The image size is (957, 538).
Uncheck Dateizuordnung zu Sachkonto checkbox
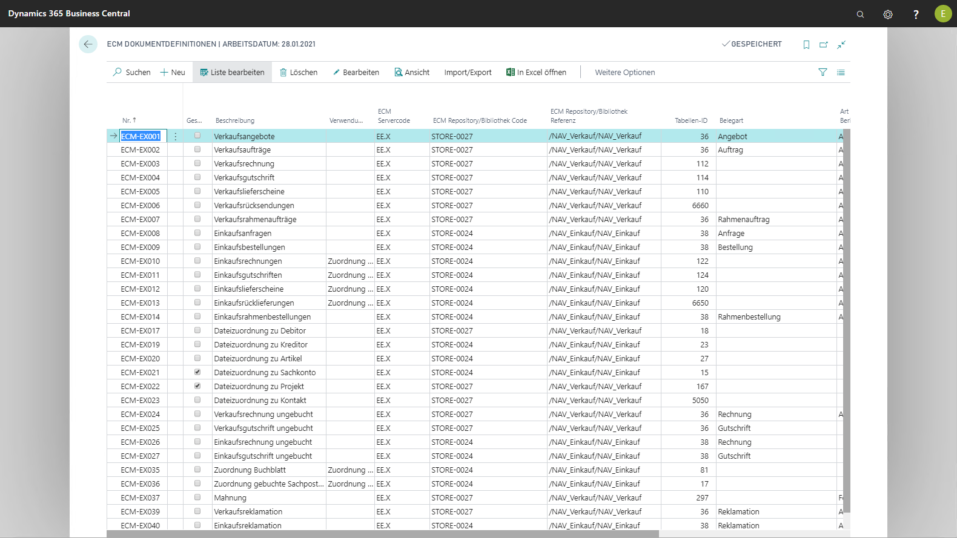coord(197,372)
